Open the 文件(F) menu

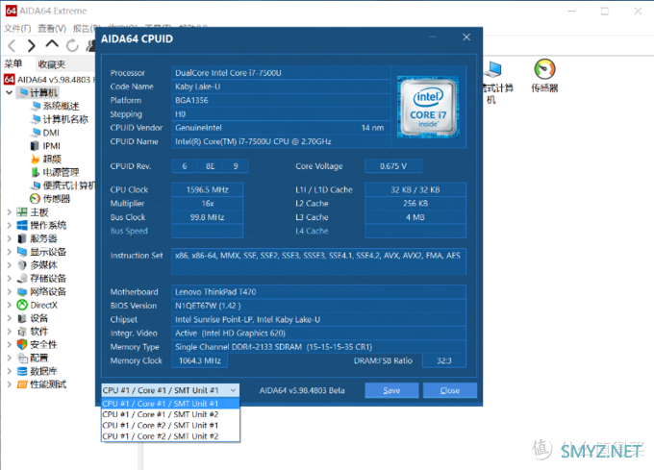[17, 28]
